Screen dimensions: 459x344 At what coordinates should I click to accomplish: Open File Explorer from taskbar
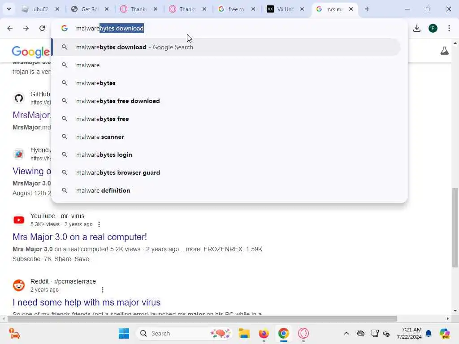pos(244,333)
